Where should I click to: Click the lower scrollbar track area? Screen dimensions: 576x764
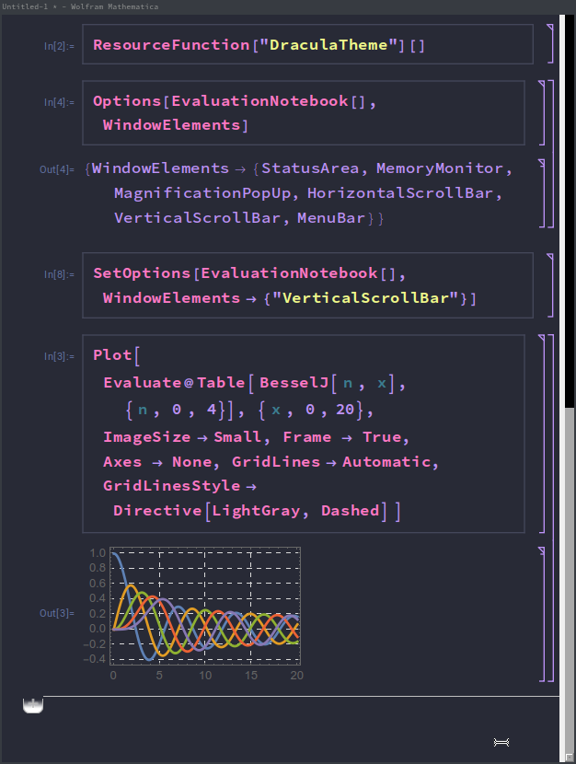570,580
